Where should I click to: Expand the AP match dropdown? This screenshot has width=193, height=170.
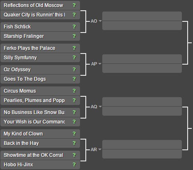click(100, 64)
